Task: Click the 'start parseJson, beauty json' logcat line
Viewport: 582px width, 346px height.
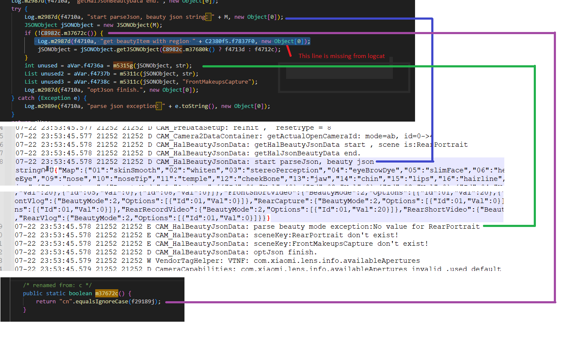Action: (194, 162)
